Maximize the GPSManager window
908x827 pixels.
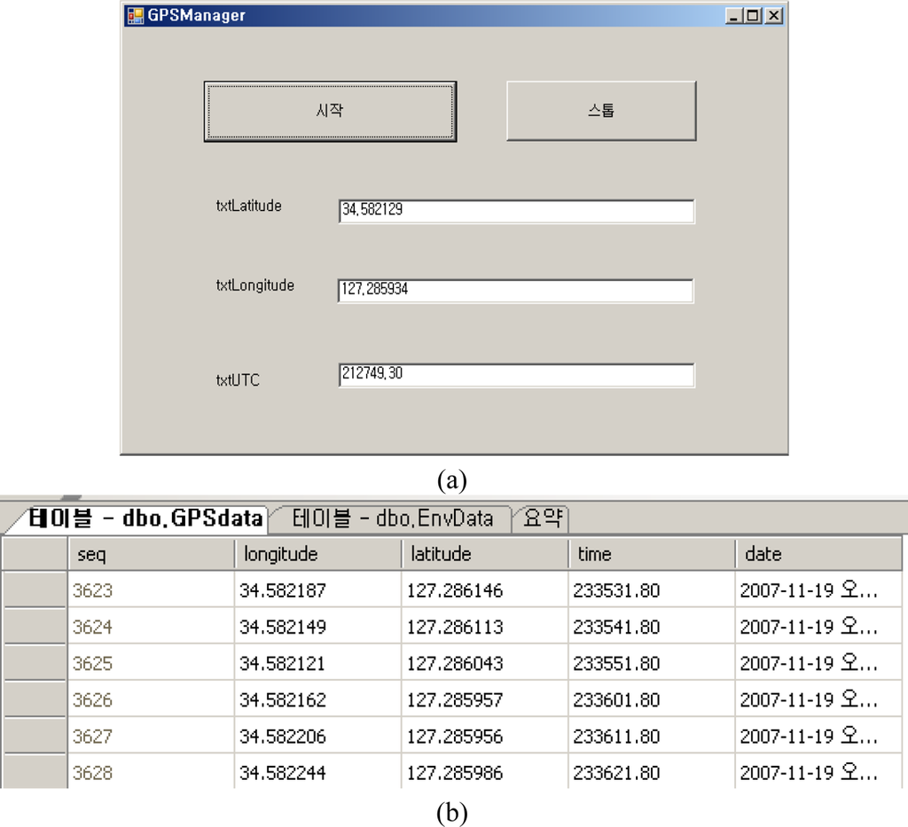[754, 16]
